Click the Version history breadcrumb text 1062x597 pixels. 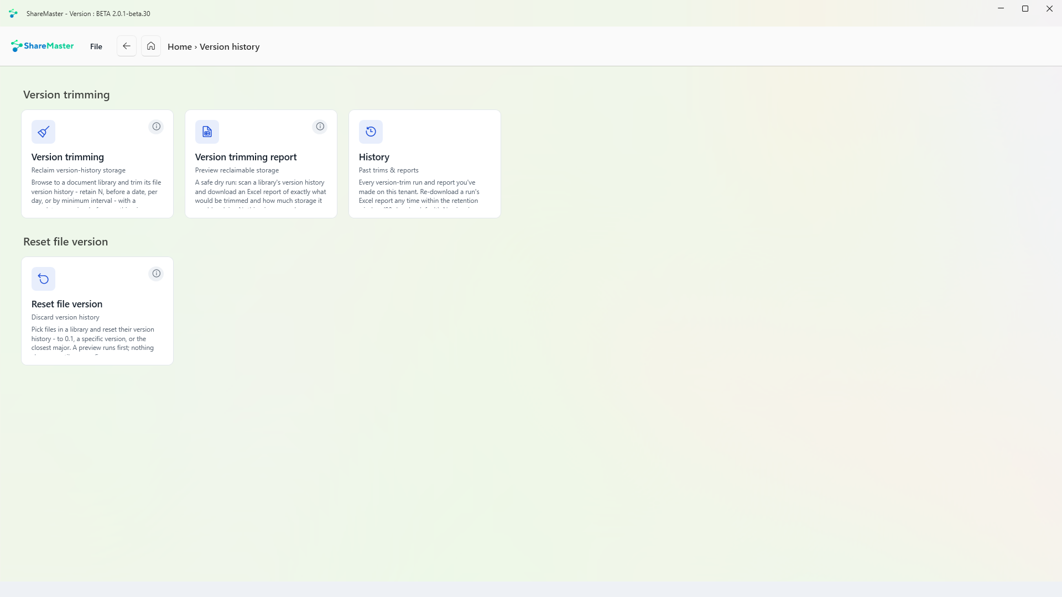tap(230, 47)
